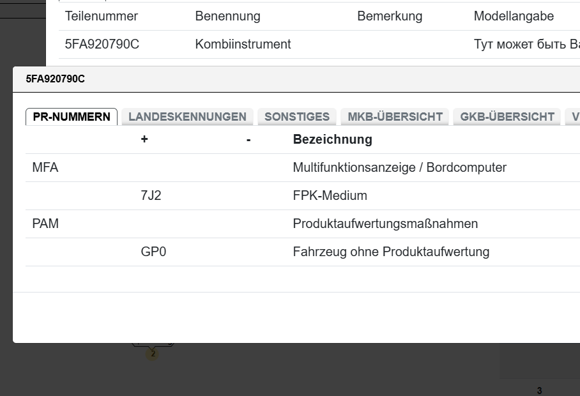
Task: Switch to MKB-ÜBERSICHT tab
Action: [x=395, y=117]
